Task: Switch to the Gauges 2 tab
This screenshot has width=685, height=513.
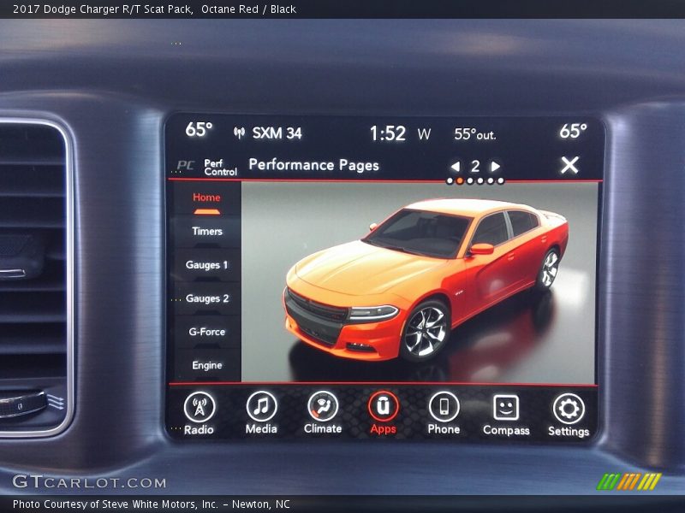Action: pyautogui.click(x=206, y=298)
